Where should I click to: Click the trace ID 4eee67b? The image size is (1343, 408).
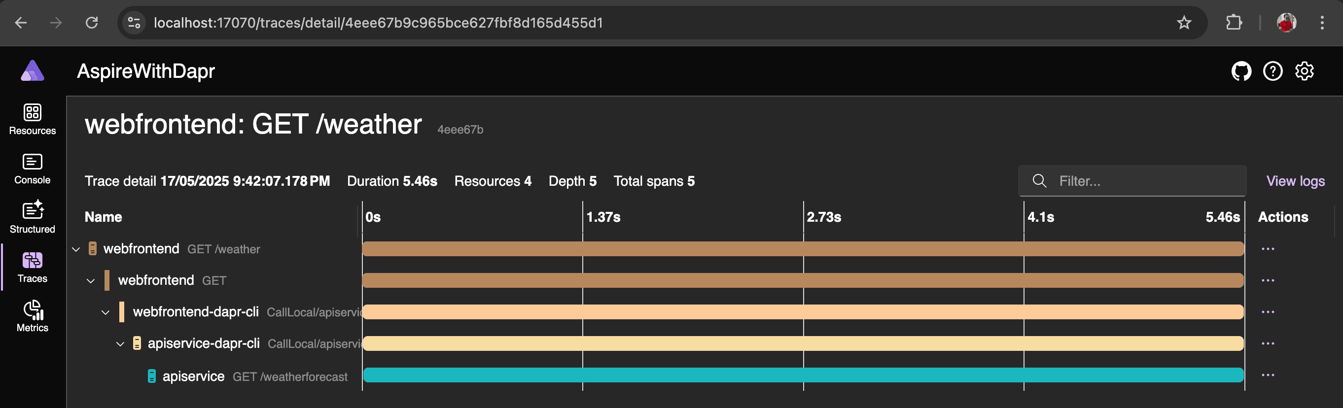coord(460,129)
